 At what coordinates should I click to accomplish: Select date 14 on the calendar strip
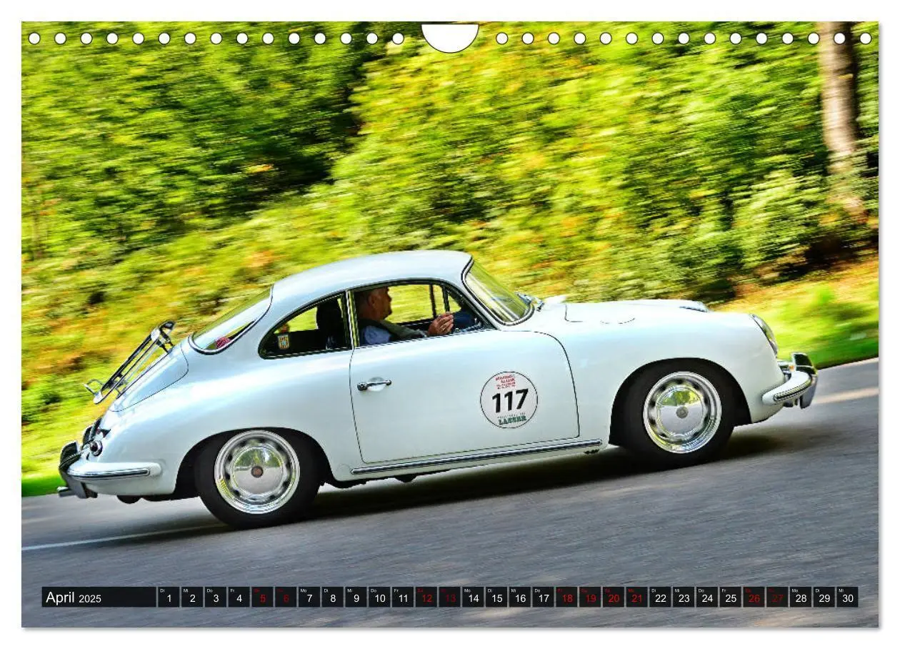click(x=473, y=598)
